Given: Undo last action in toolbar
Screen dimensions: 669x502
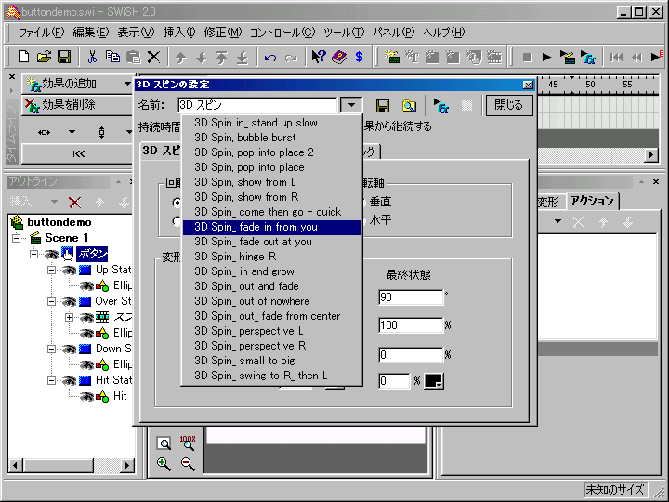Looking at the screenshot, I should pyautogui.click(x=269, y=58).
